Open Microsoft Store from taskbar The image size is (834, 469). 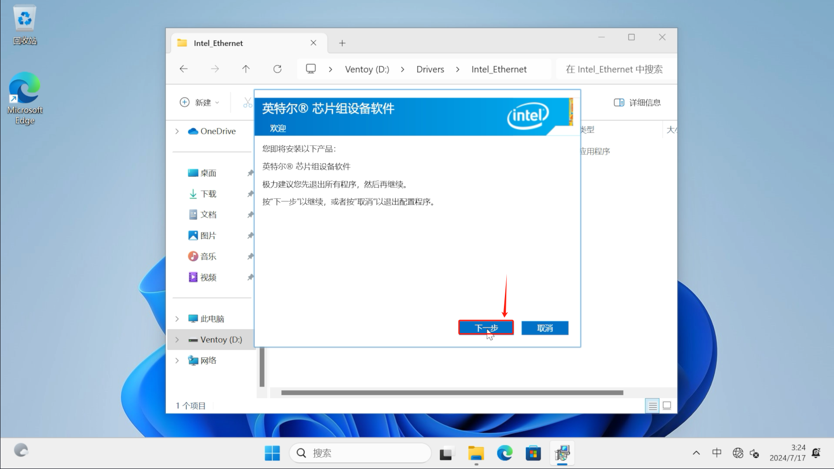[533, 453]
